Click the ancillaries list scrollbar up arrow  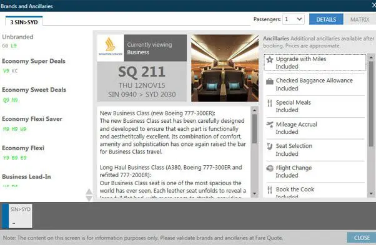[x=371, y=57]
